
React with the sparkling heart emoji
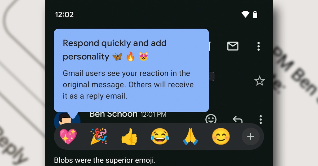[x=68, y=137]
